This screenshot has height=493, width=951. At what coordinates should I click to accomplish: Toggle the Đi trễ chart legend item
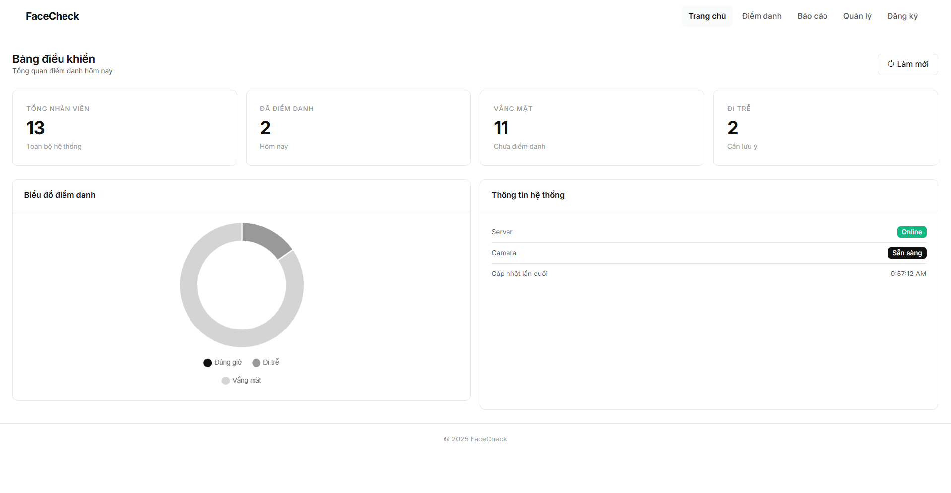266,363
